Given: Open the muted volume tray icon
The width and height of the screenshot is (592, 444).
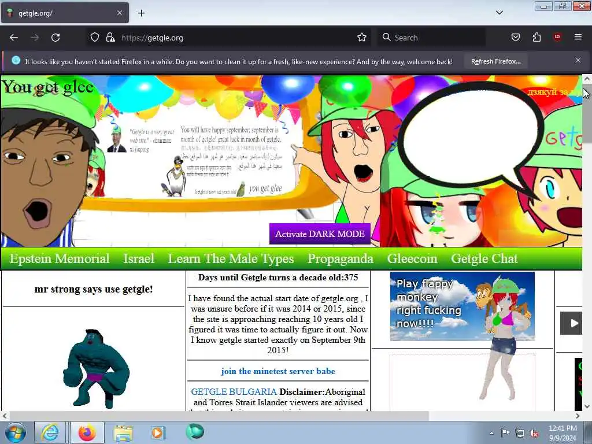Looking at the screenshot, I should pos(534,433).
